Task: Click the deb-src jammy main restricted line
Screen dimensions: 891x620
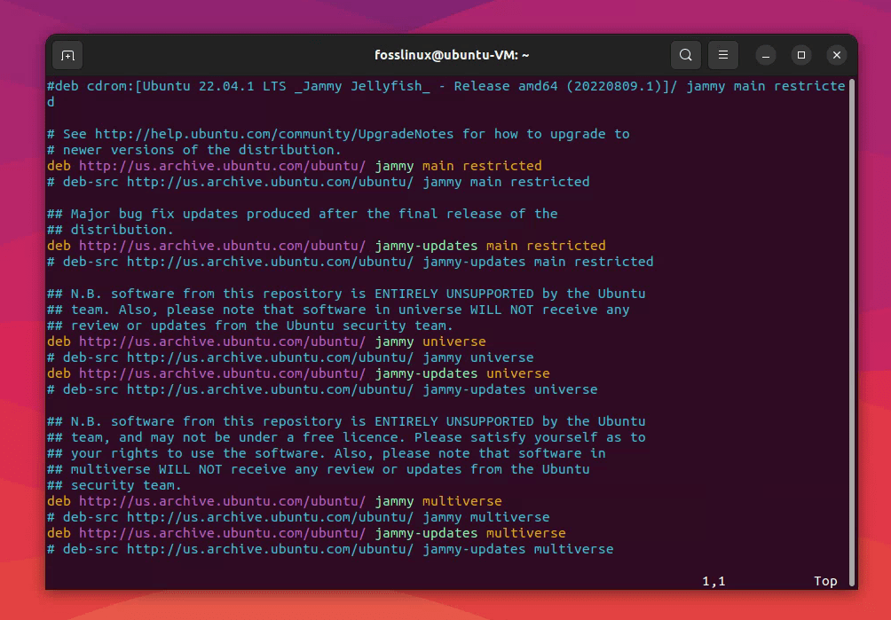Action: (x=319, y=182)
